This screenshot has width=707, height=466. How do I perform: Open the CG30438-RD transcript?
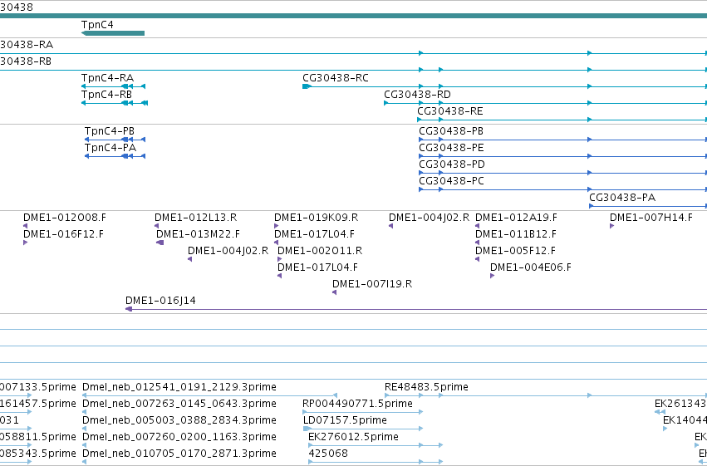[x=545, y=103]
